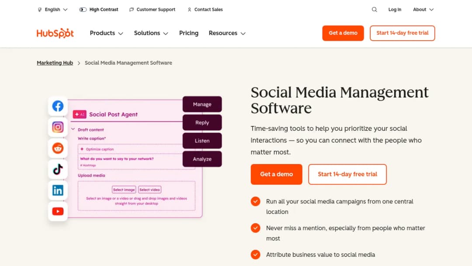The image size is (472, 266).
Task: Click the TikTok icon in the illustration
Action: pyautogui.click(x=58, y=169)
